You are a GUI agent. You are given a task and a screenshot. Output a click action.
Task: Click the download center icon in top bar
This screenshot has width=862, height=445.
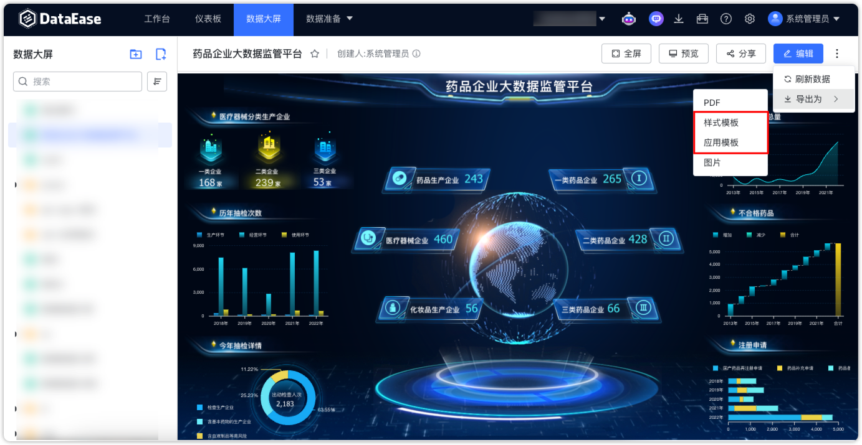click(x=679, y=19)
